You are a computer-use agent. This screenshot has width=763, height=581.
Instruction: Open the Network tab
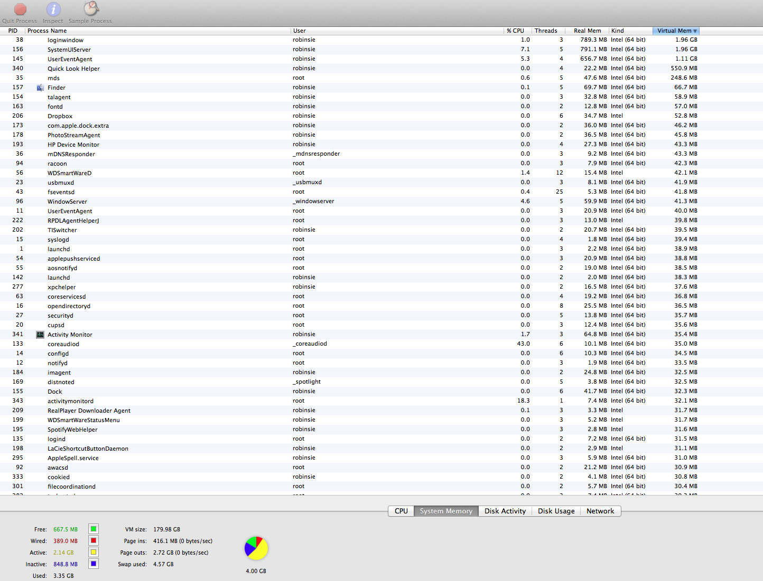click(x=600, y=511)
